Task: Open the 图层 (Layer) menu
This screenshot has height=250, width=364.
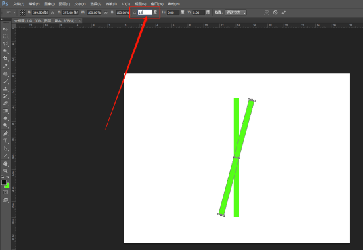Action: click(64, 4)
